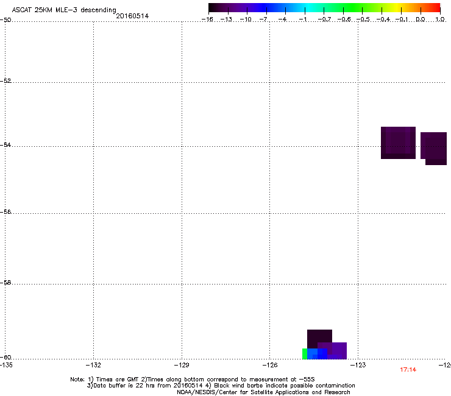451x396 pixels.
Task: Click the latitude label "-50"
Action: (x=5, y=20)
